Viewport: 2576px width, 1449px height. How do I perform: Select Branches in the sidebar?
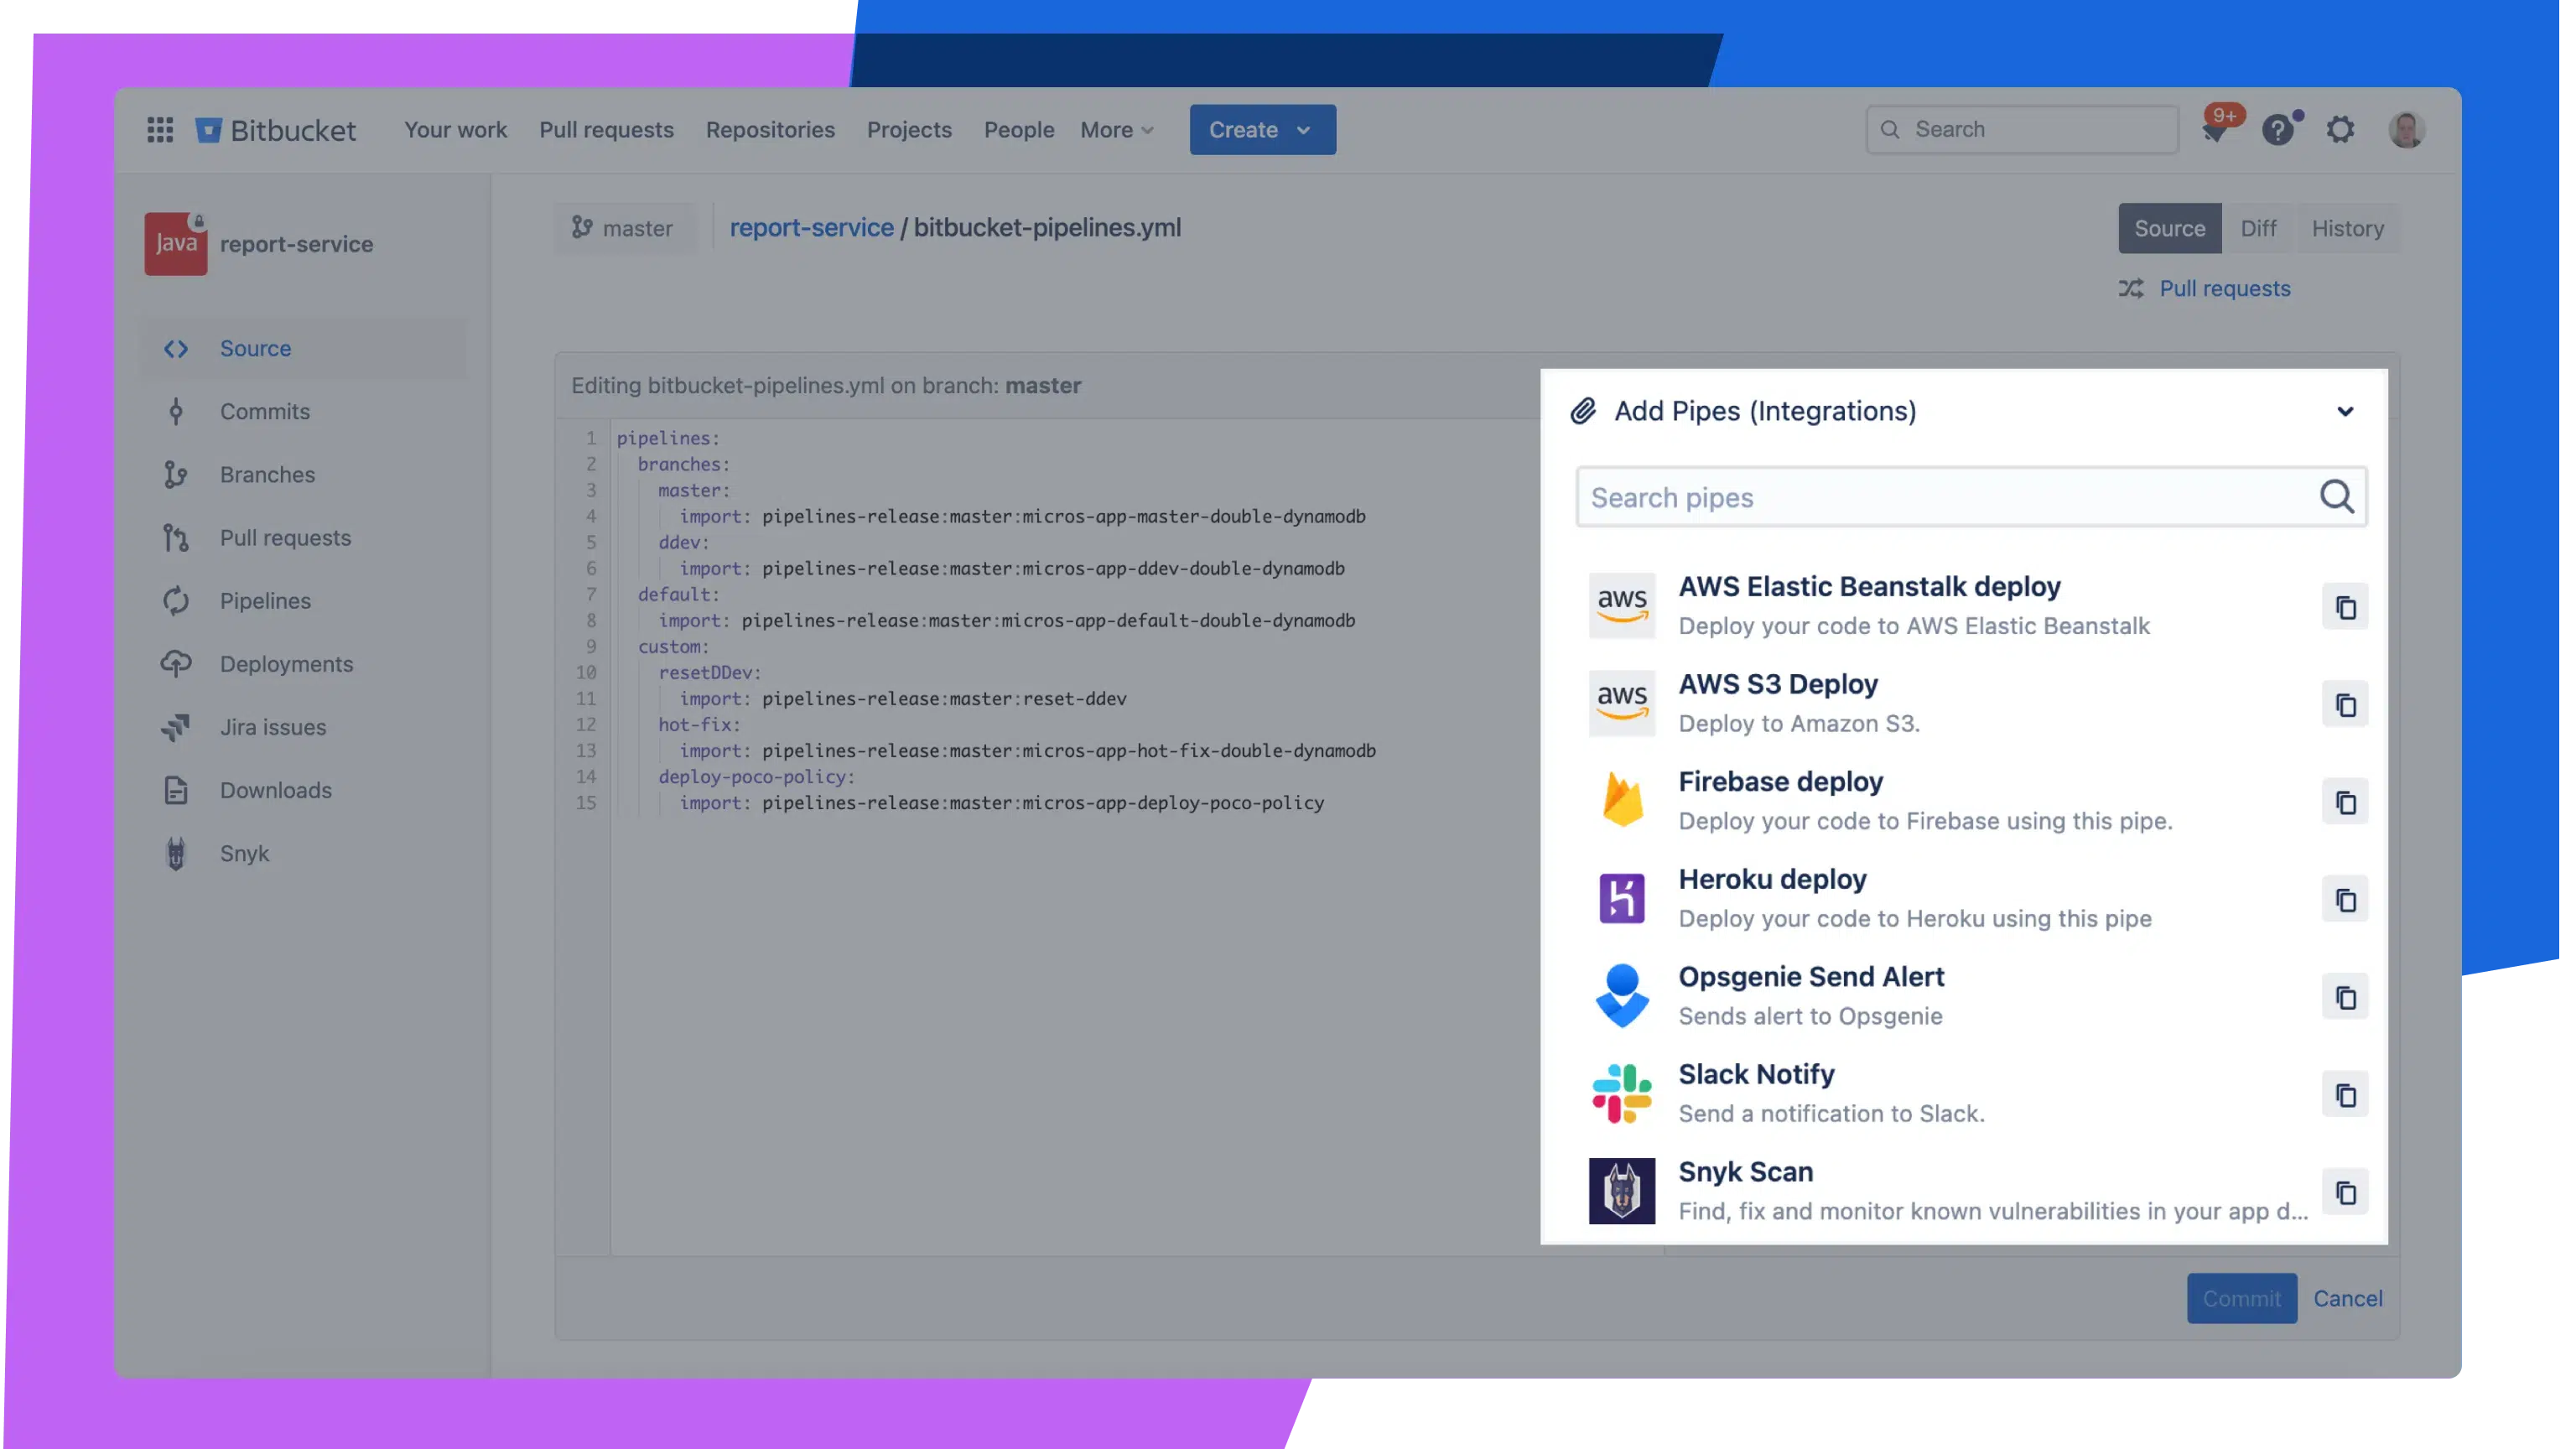(x=304, y=474)
